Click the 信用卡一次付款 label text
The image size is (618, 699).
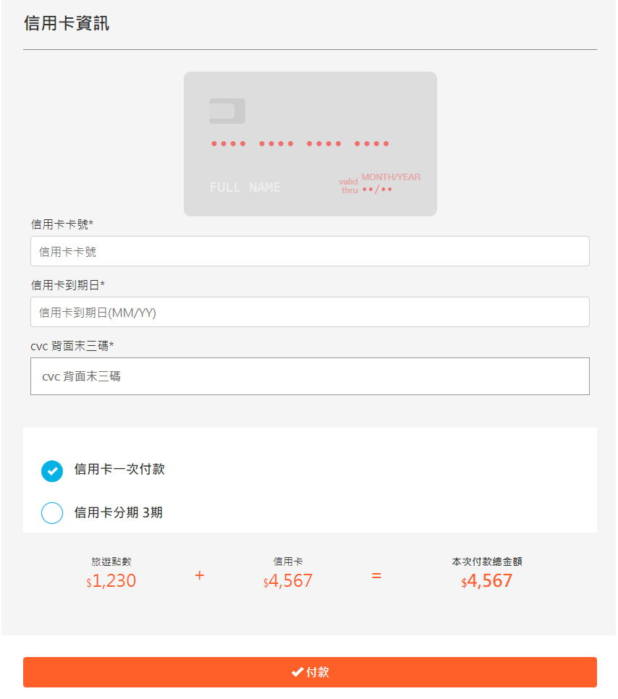click(x=119, y=469)
